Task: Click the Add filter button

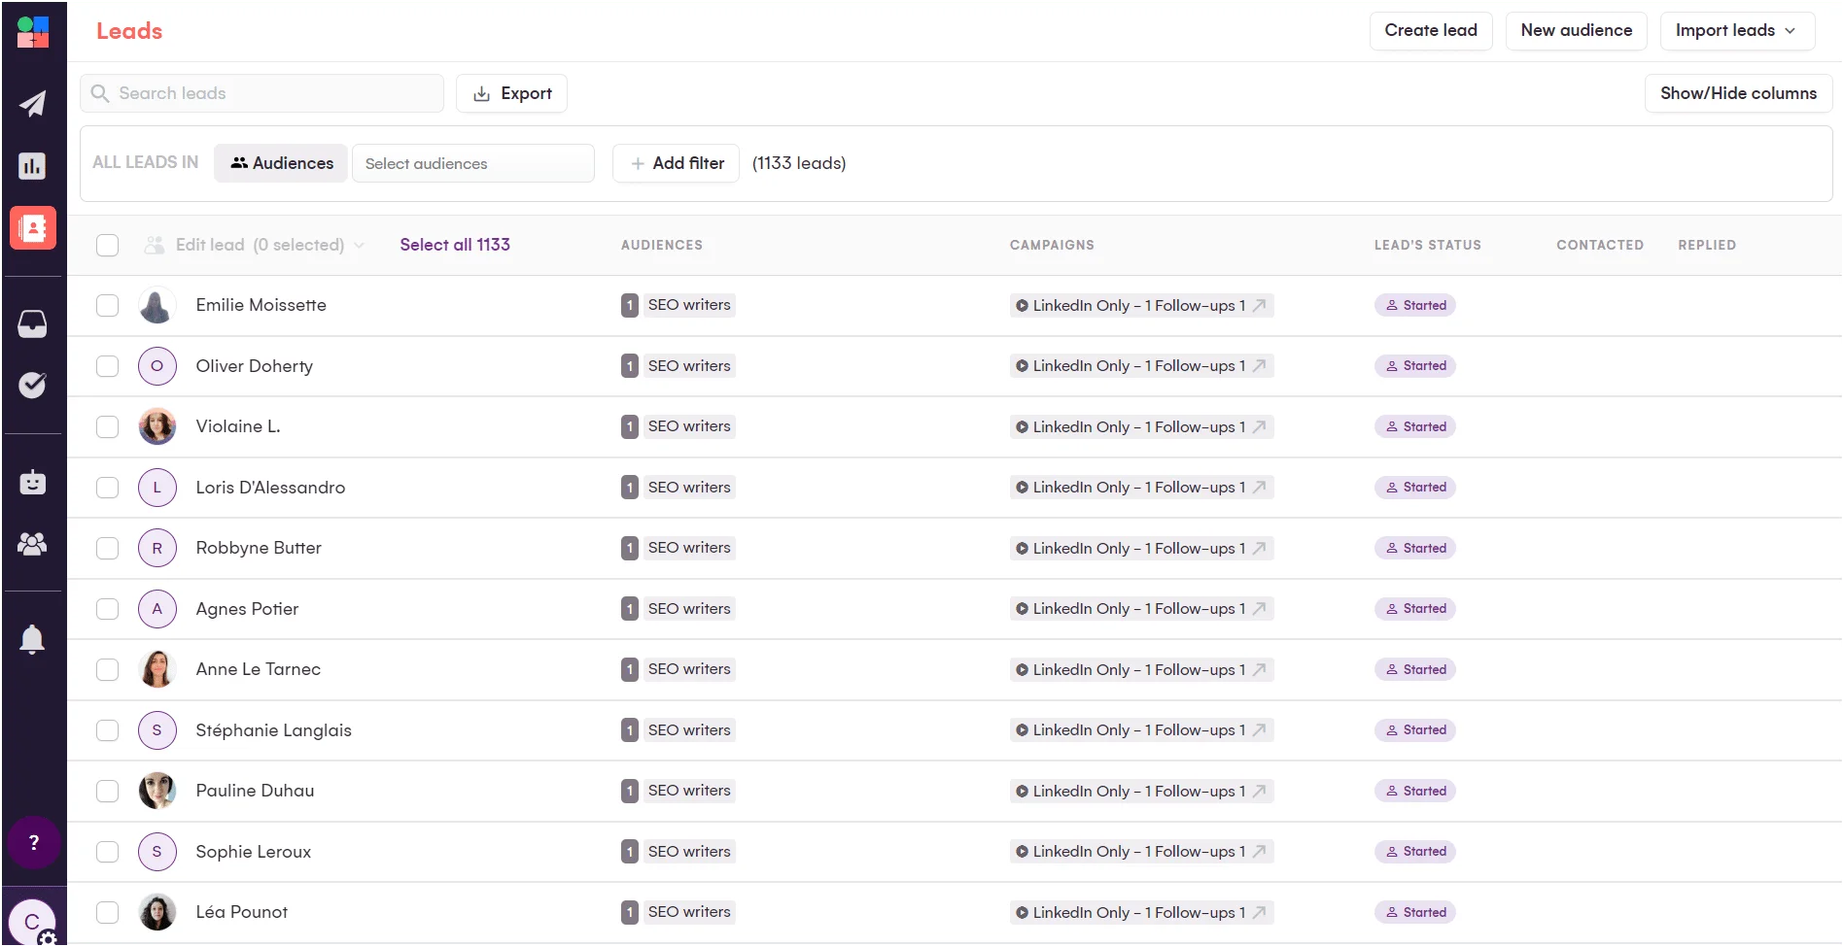Action: point(677,163)
